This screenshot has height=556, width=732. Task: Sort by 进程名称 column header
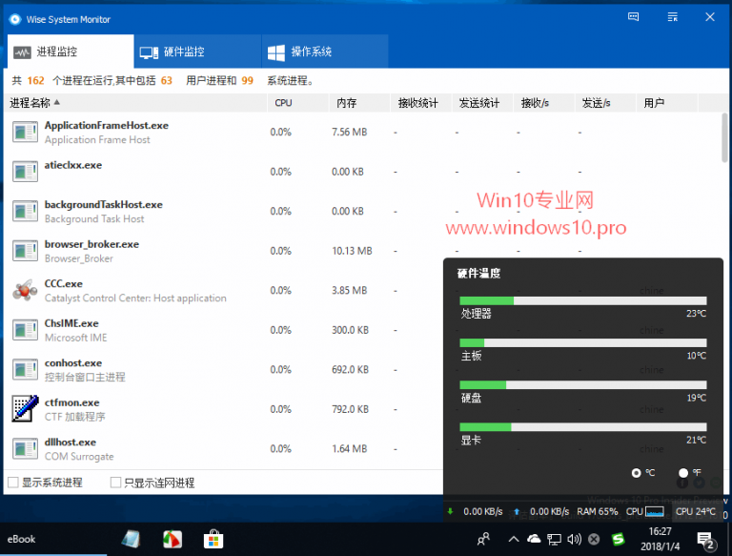(135, 103)
